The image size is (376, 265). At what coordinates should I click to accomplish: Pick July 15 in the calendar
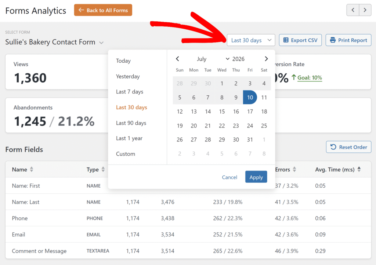222,111
